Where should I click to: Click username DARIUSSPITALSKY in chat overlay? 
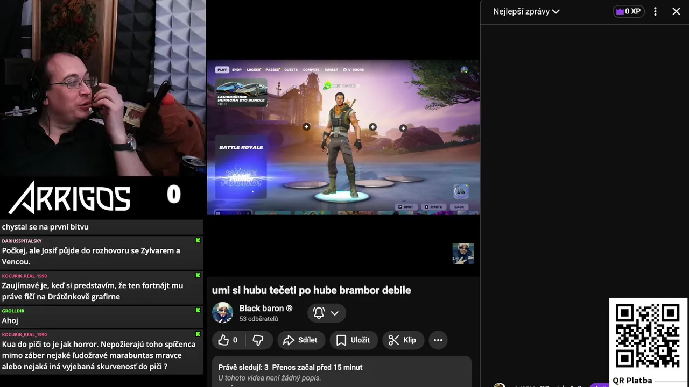click(x=22, y=241)
